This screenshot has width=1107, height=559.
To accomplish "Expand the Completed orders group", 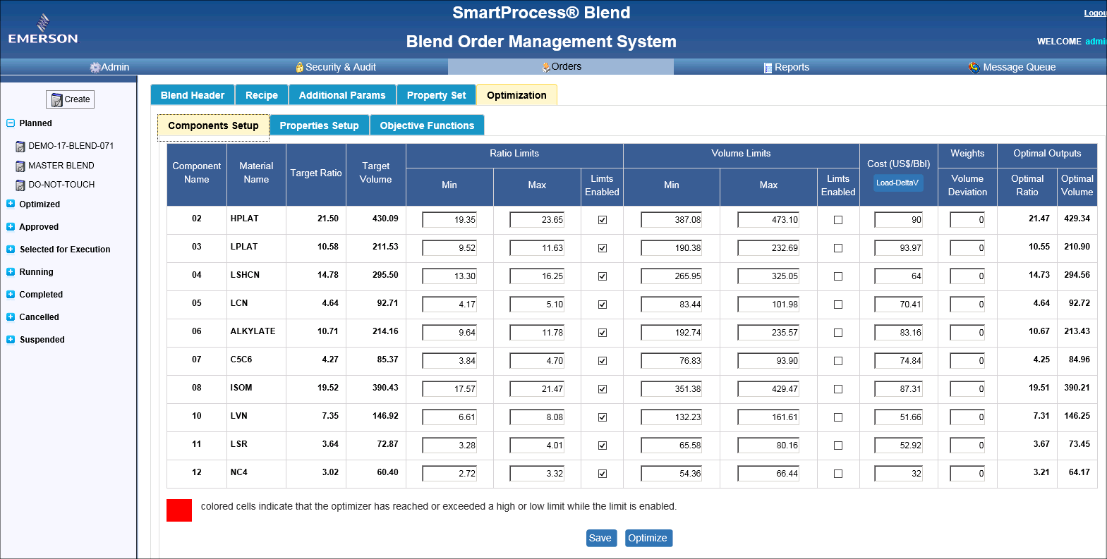I will coord(11,294).
